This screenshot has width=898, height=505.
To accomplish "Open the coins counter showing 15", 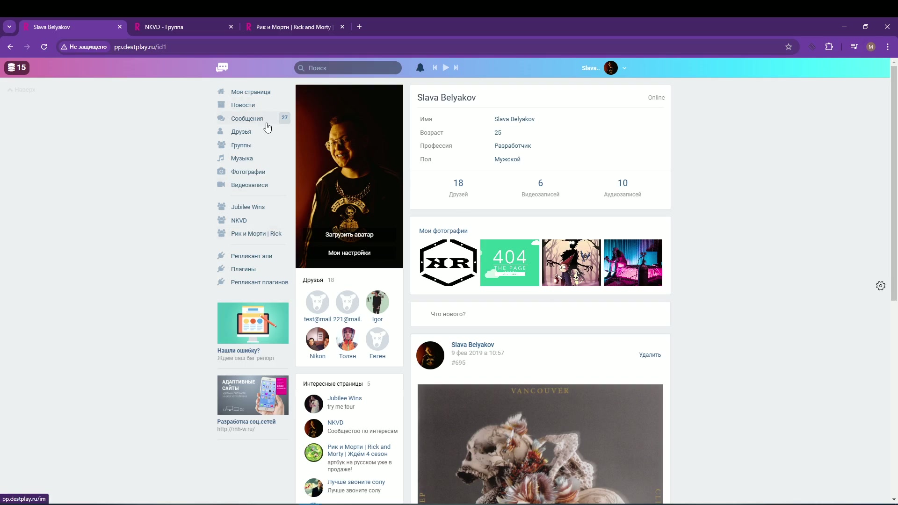I will (17, 67).
